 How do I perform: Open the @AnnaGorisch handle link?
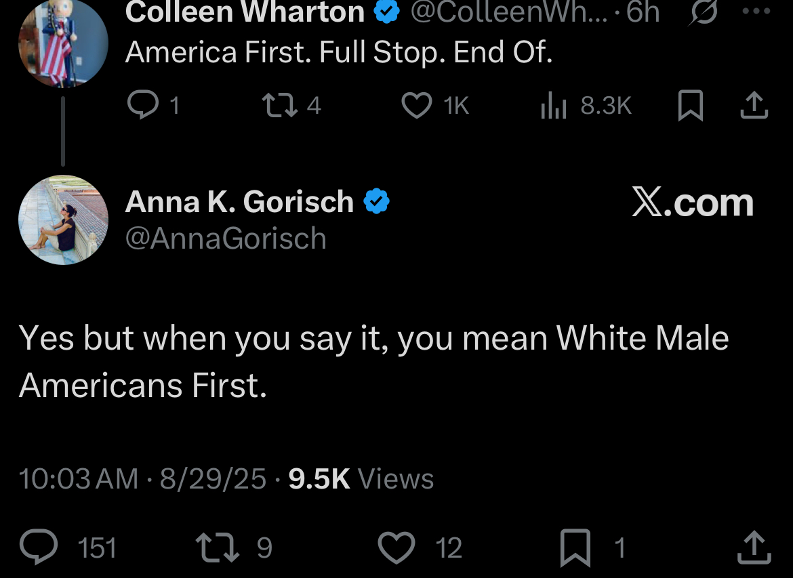pos(226,239)
